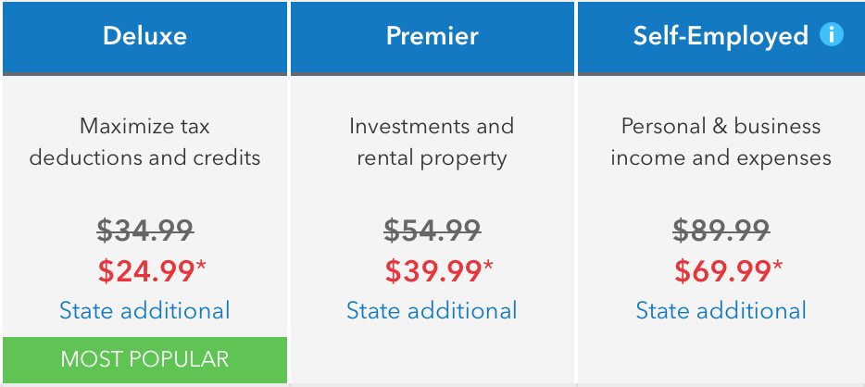The width and height of the screenshot is (865, 387).
Task: Click the asterisk after $24.99
Action: (x=201, y=266)
